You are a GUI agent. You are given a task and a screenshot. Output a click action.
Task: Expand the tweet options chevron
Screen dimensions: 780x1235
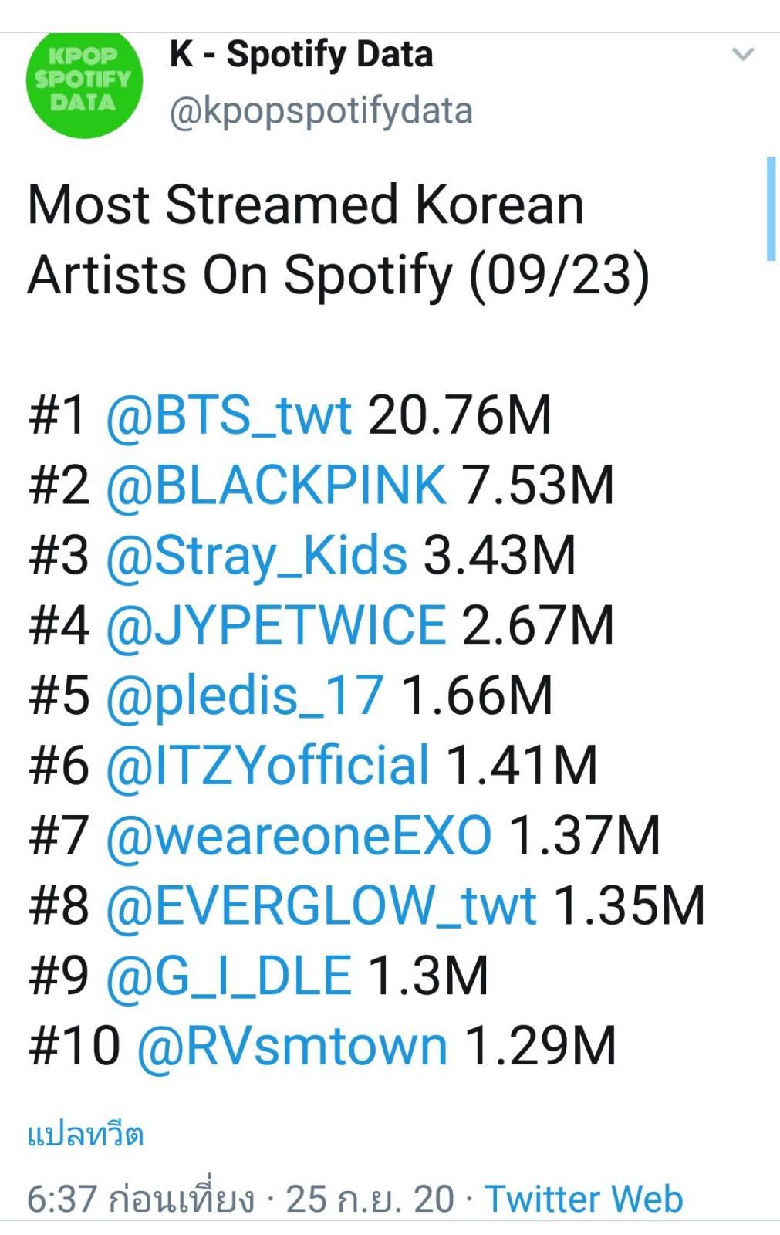tap(742, 55)
